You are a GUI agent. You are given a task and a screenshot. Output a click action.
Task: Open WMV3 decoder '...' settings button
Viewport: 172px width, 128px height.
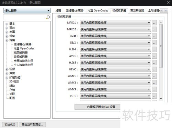pos(154,89)
